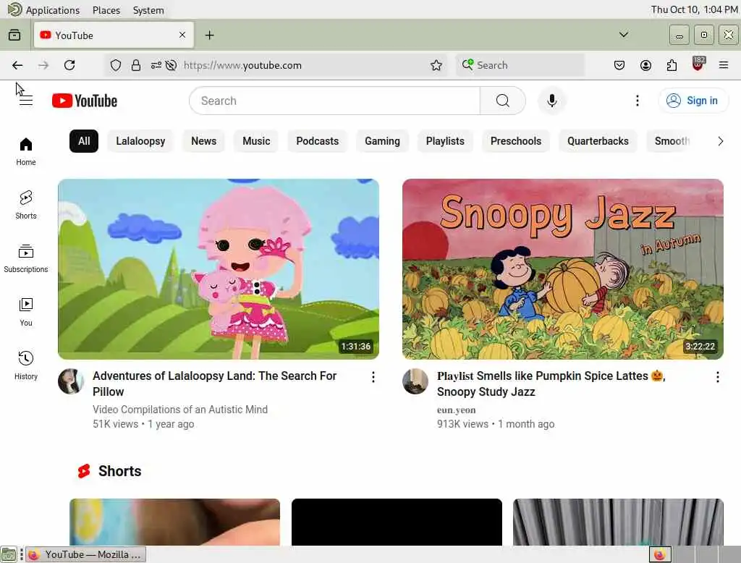Open Save to Pocket icon
The height and width of the screenshot is (563, 741).
pos(619,65)
